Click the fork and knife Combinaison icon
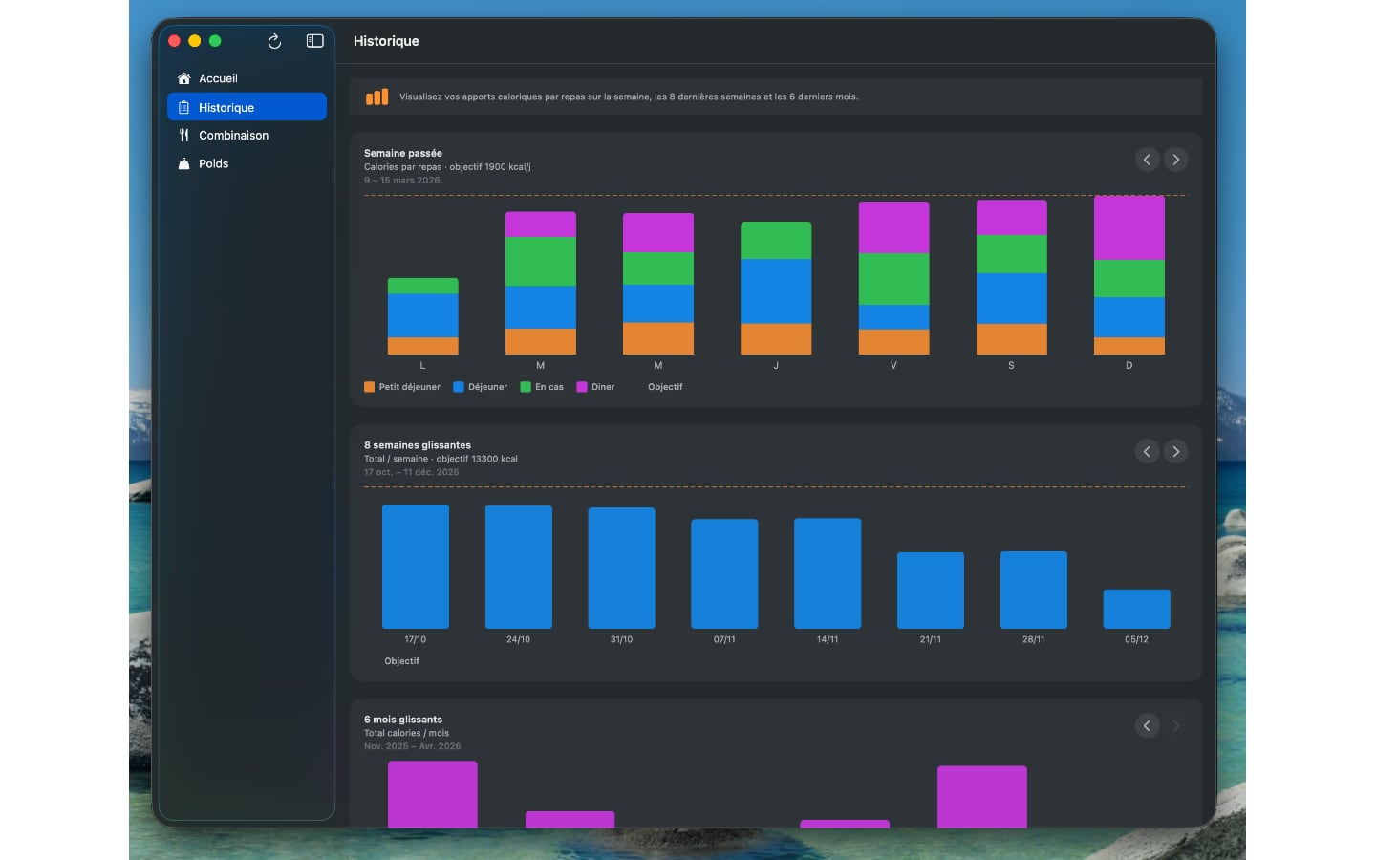 (x=184, y=136)
